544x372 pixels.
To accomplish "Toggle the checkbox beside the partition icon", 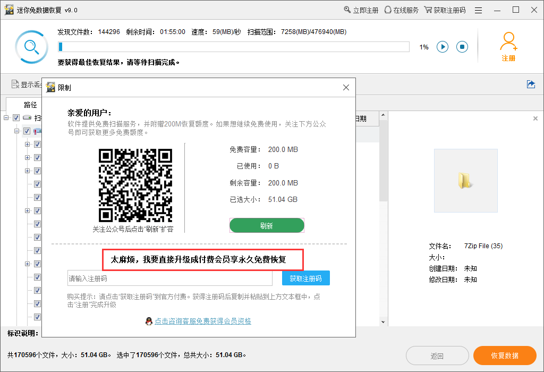I will coord(27,131).
